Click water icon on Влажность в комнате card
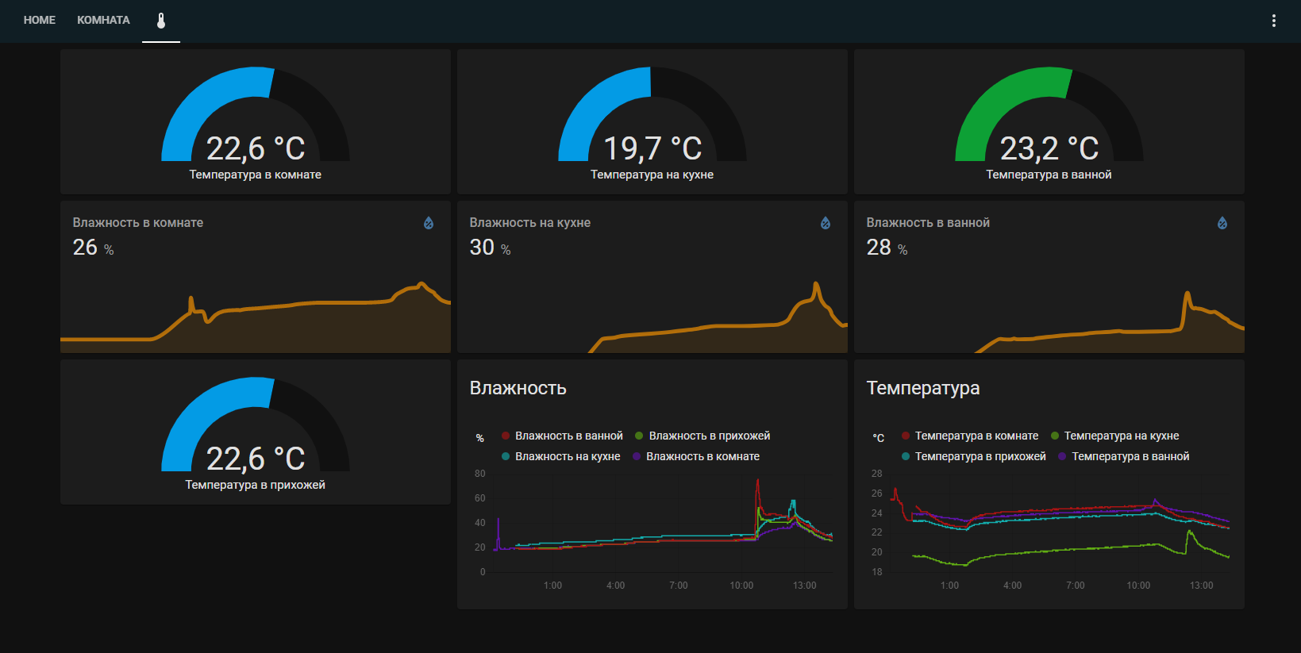The width and height of the screenshot is (1301, 653). (x=429, y=223)
